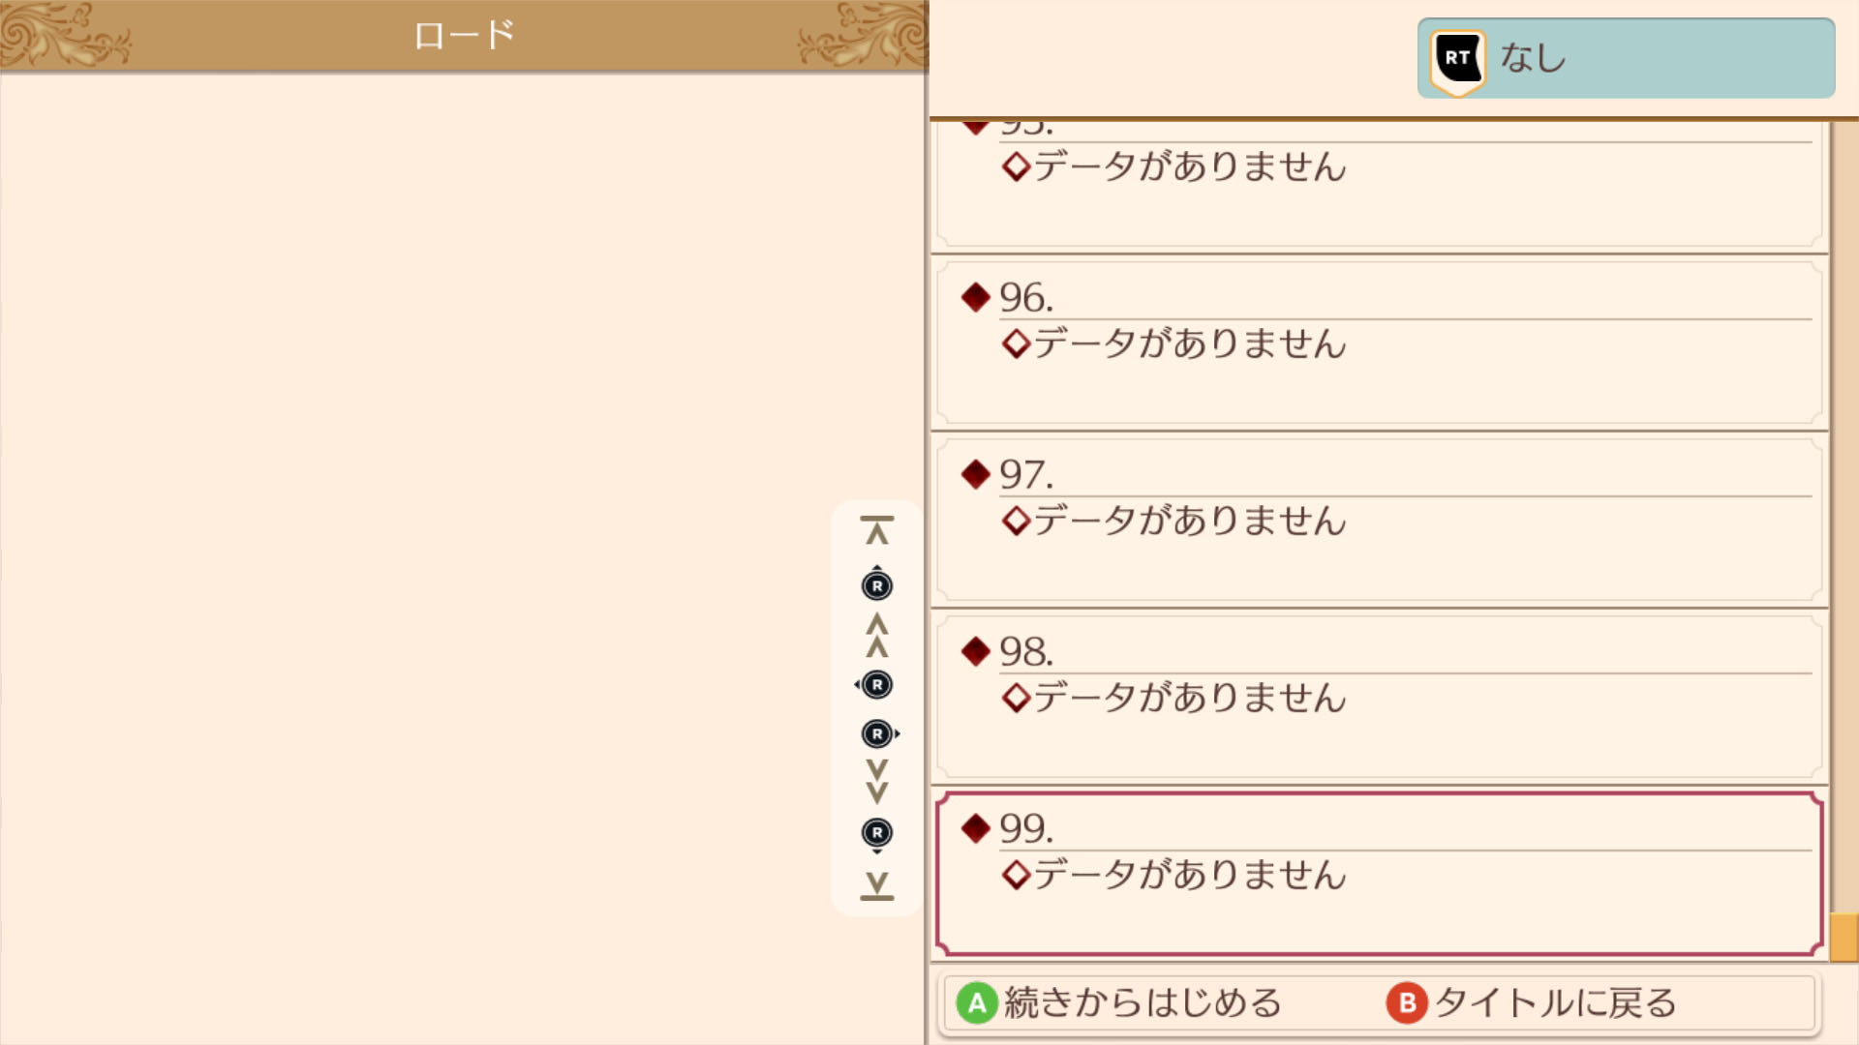Click the R stick up icon
The image size is (1859, 1045).
click(x=877, y=583)
